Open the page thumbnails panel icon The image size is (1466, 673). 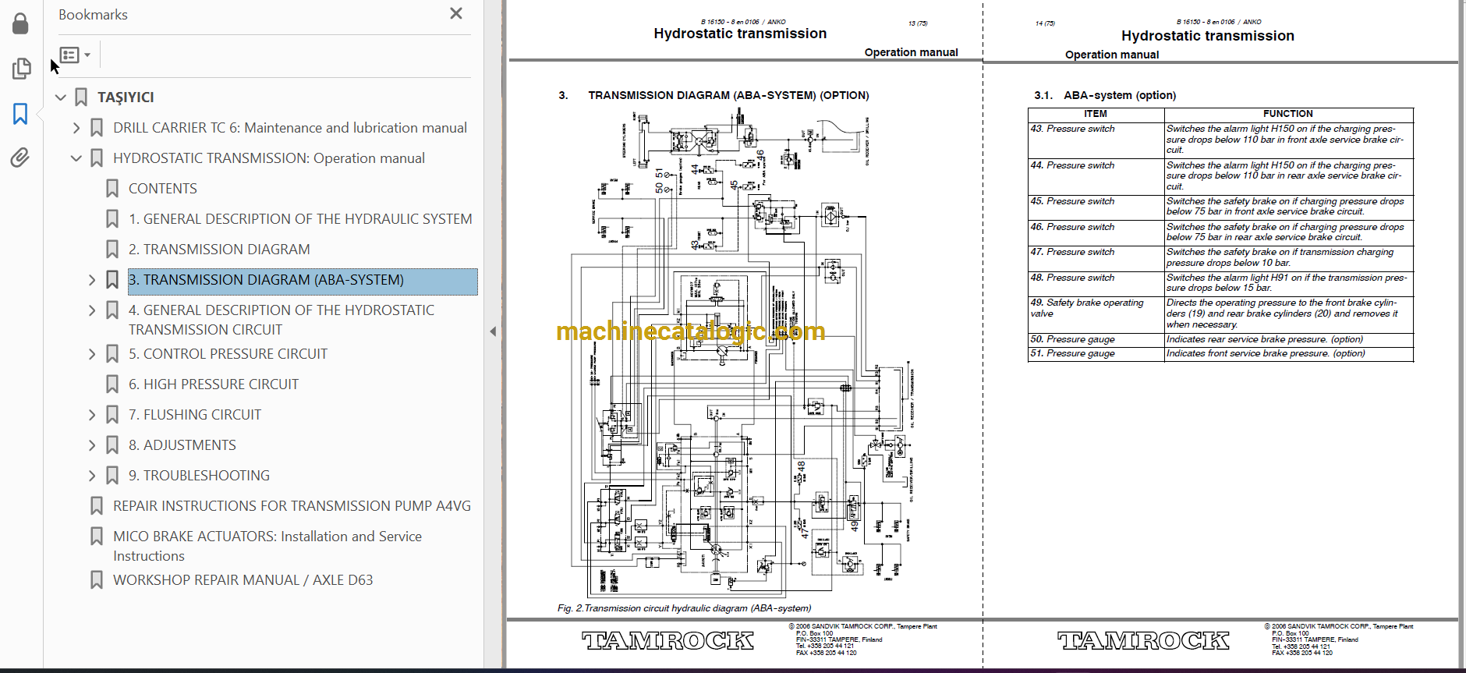(x=21, y=69)
